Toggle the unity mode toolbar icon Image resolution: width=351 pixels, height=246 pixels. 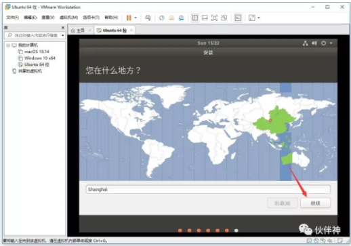tap(224, 18)
